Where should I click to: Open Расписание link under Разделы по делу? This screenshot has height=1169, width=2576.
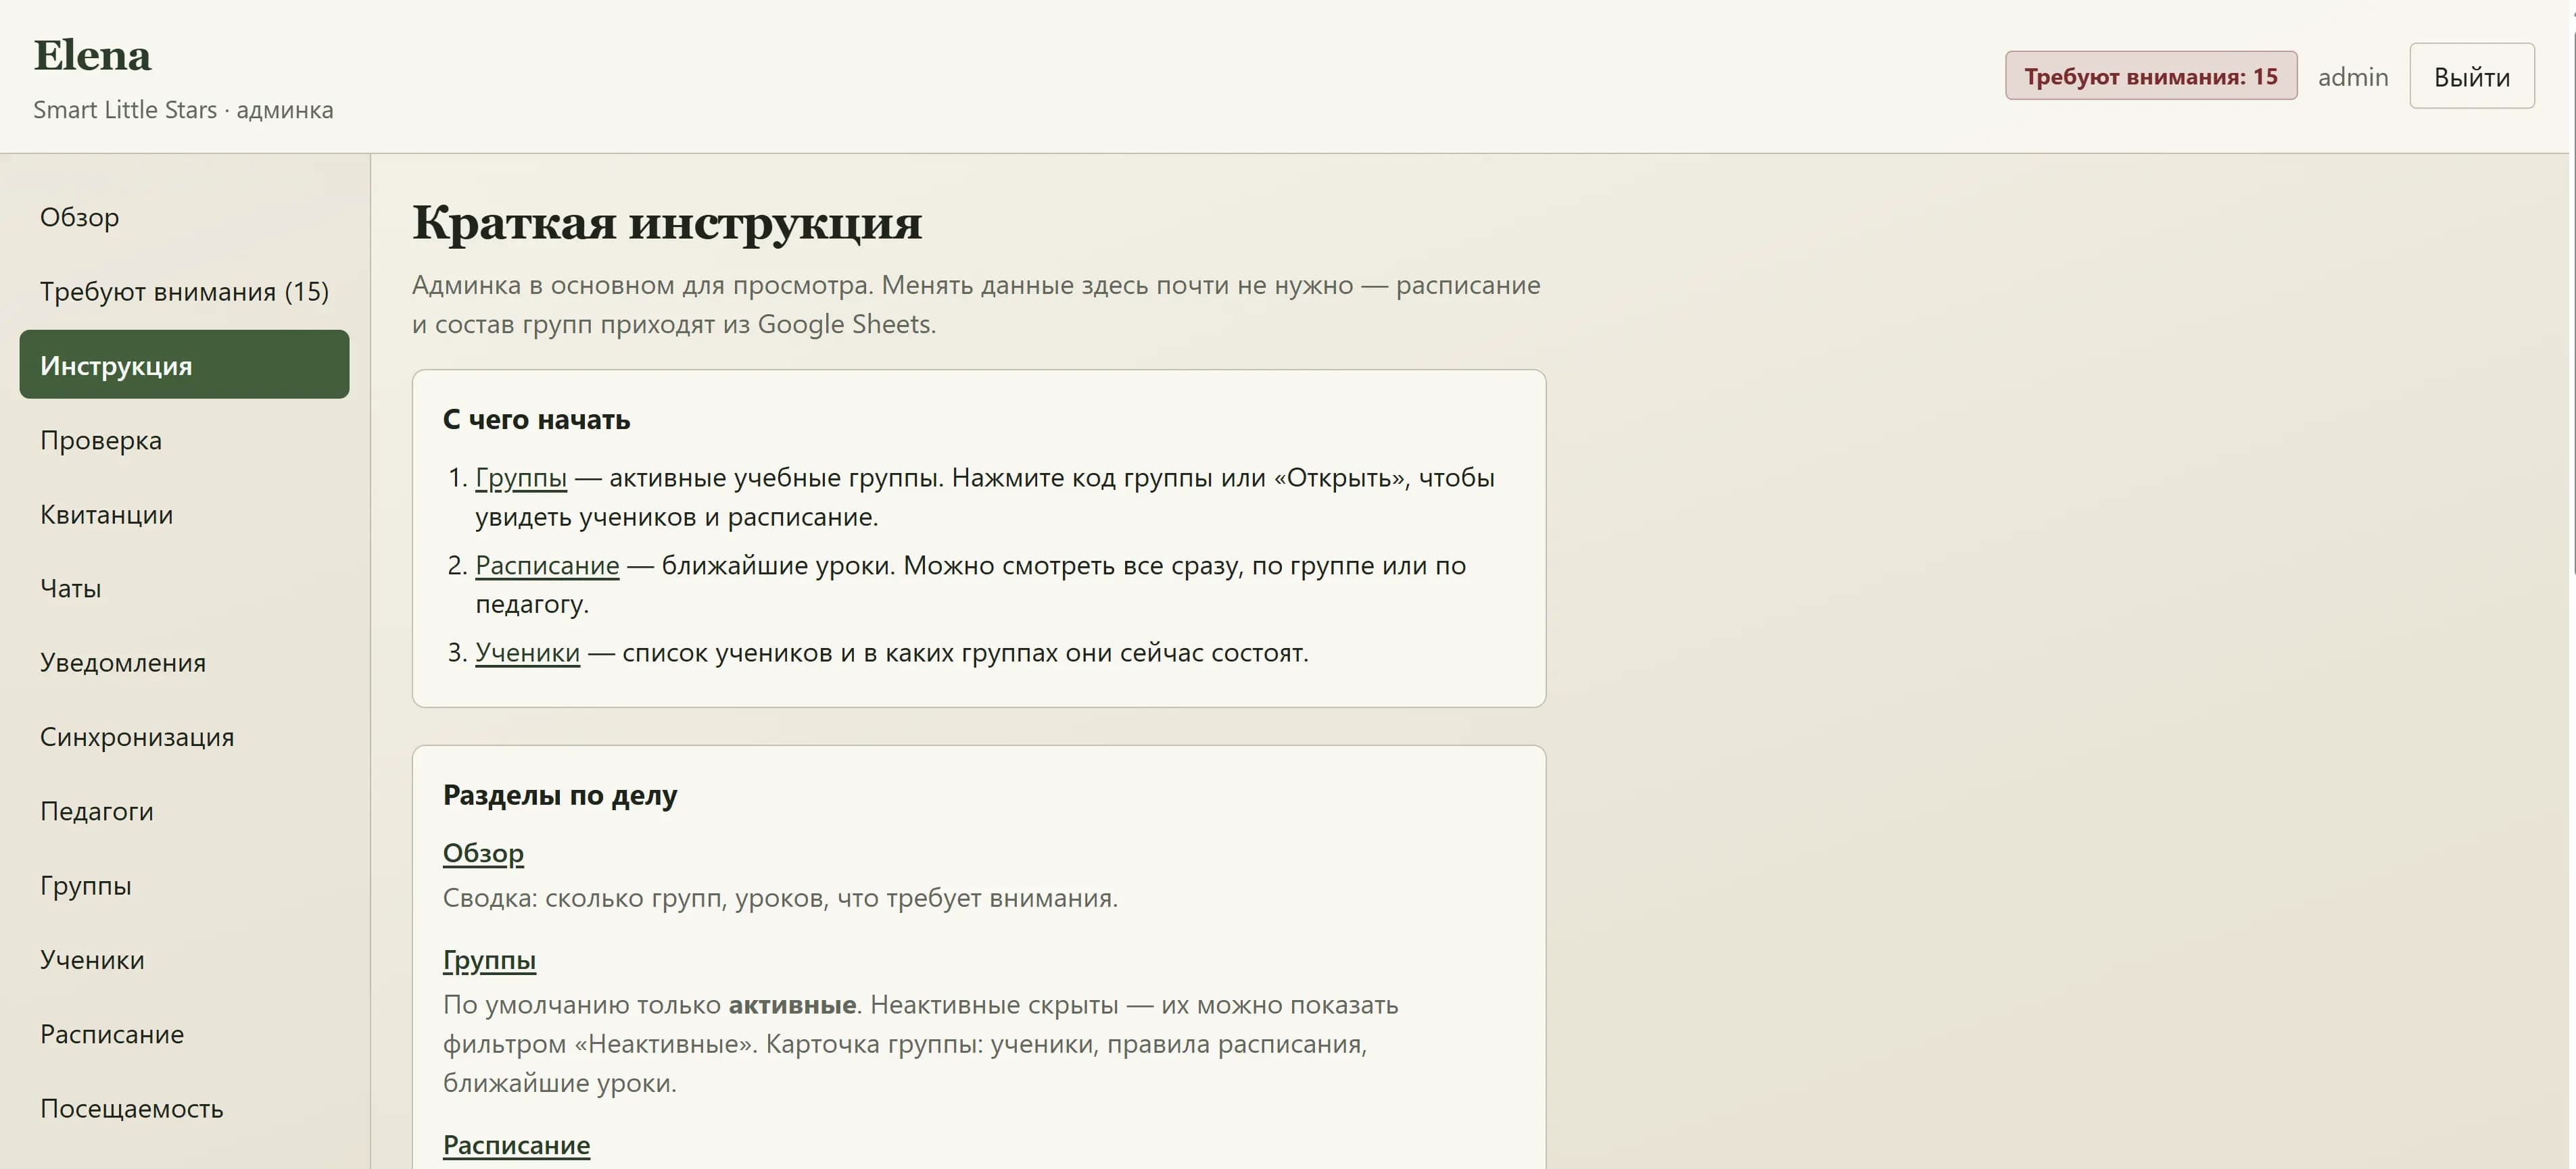[x=516, y=1145]
